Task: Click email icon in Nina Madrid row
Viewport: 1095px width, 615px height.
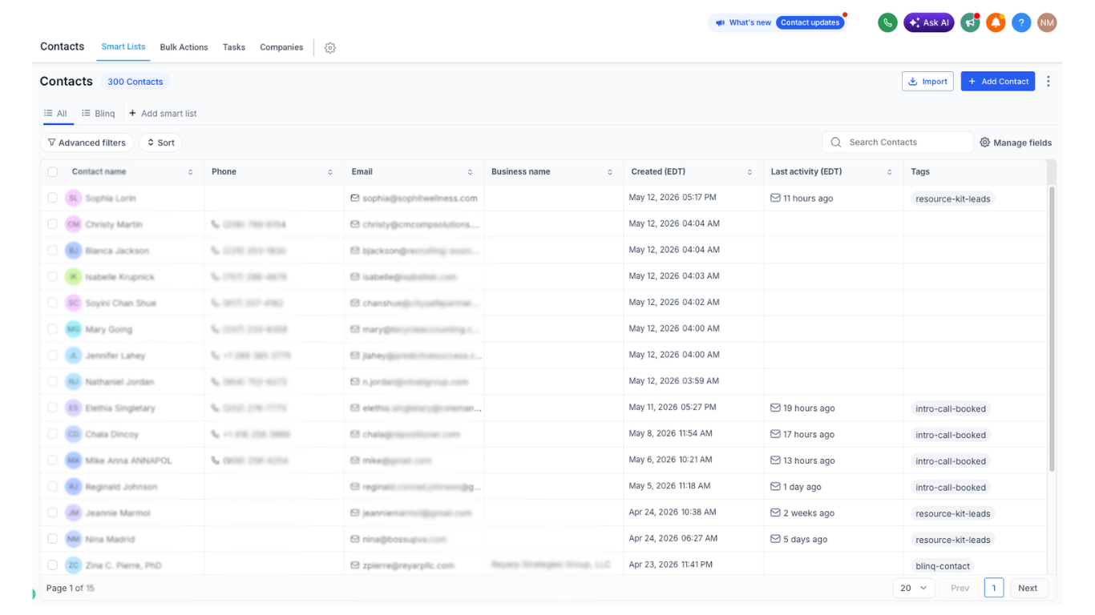Action: click(x=355, y=539)
